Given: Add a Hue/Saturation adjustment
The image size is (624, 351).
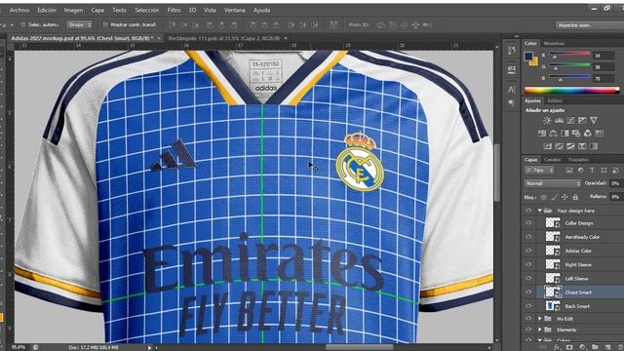Looking at the screenshot, I should pyautogui.click(x=542, y=134).
